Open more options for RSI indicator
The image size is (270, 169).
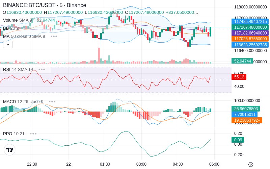[x=42, y=70]
